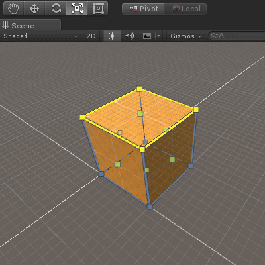265x265 pixels.
Task: Select the Rotate tool
Action: coord(56,9)
